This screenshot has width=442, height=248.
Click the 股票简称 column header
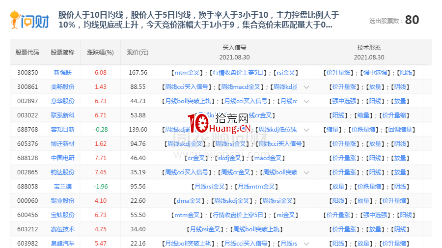(62, 53)
